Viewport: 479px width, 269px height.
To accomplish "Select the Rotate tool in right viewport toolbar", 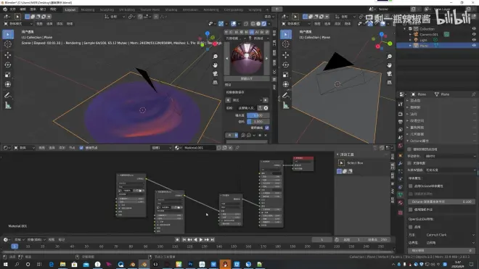I will click(286, 65).
